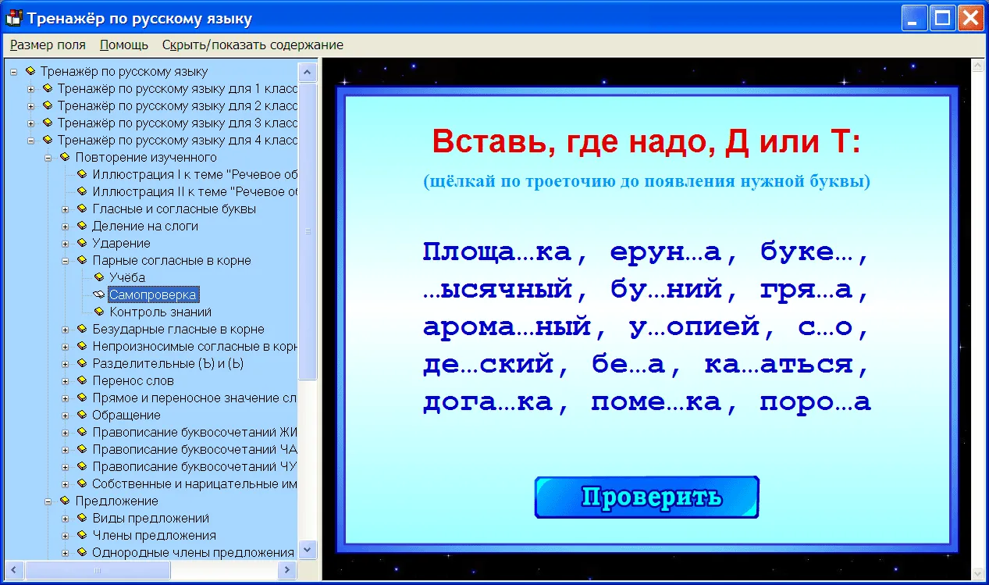The height and width of the screenshot is (585, 989).
Task: Expand the Виды предложений node
Action: point(66,519)
